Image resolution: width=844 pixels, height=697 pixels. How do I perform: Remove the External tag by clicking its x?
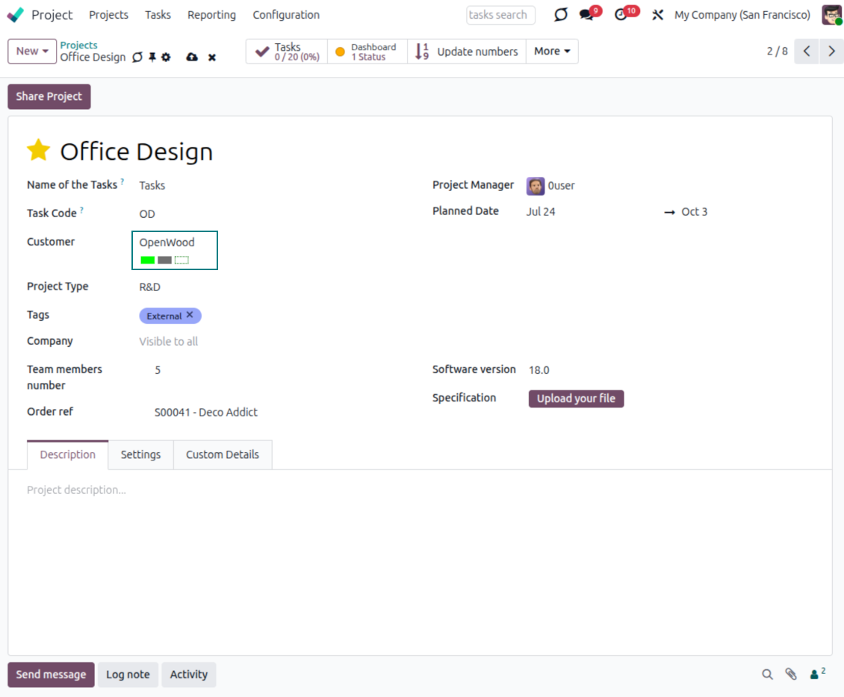tap(190, 315)
